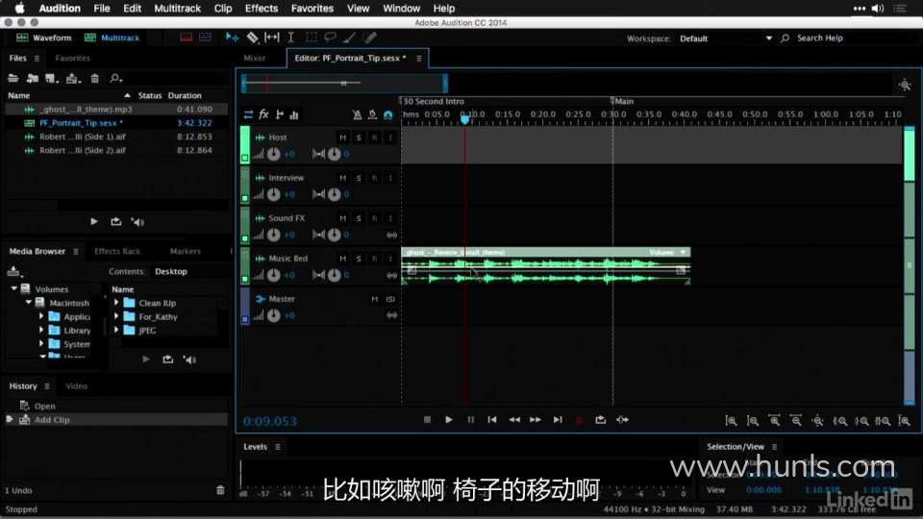Switch to the Mixer tab
This screenshot has width=923, height=519.
coord(254,59)
